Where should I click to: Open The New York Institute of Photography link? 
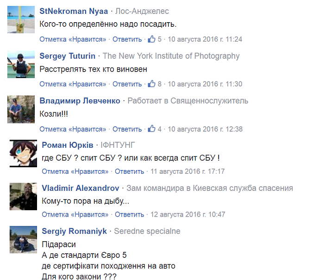(171, 56)
